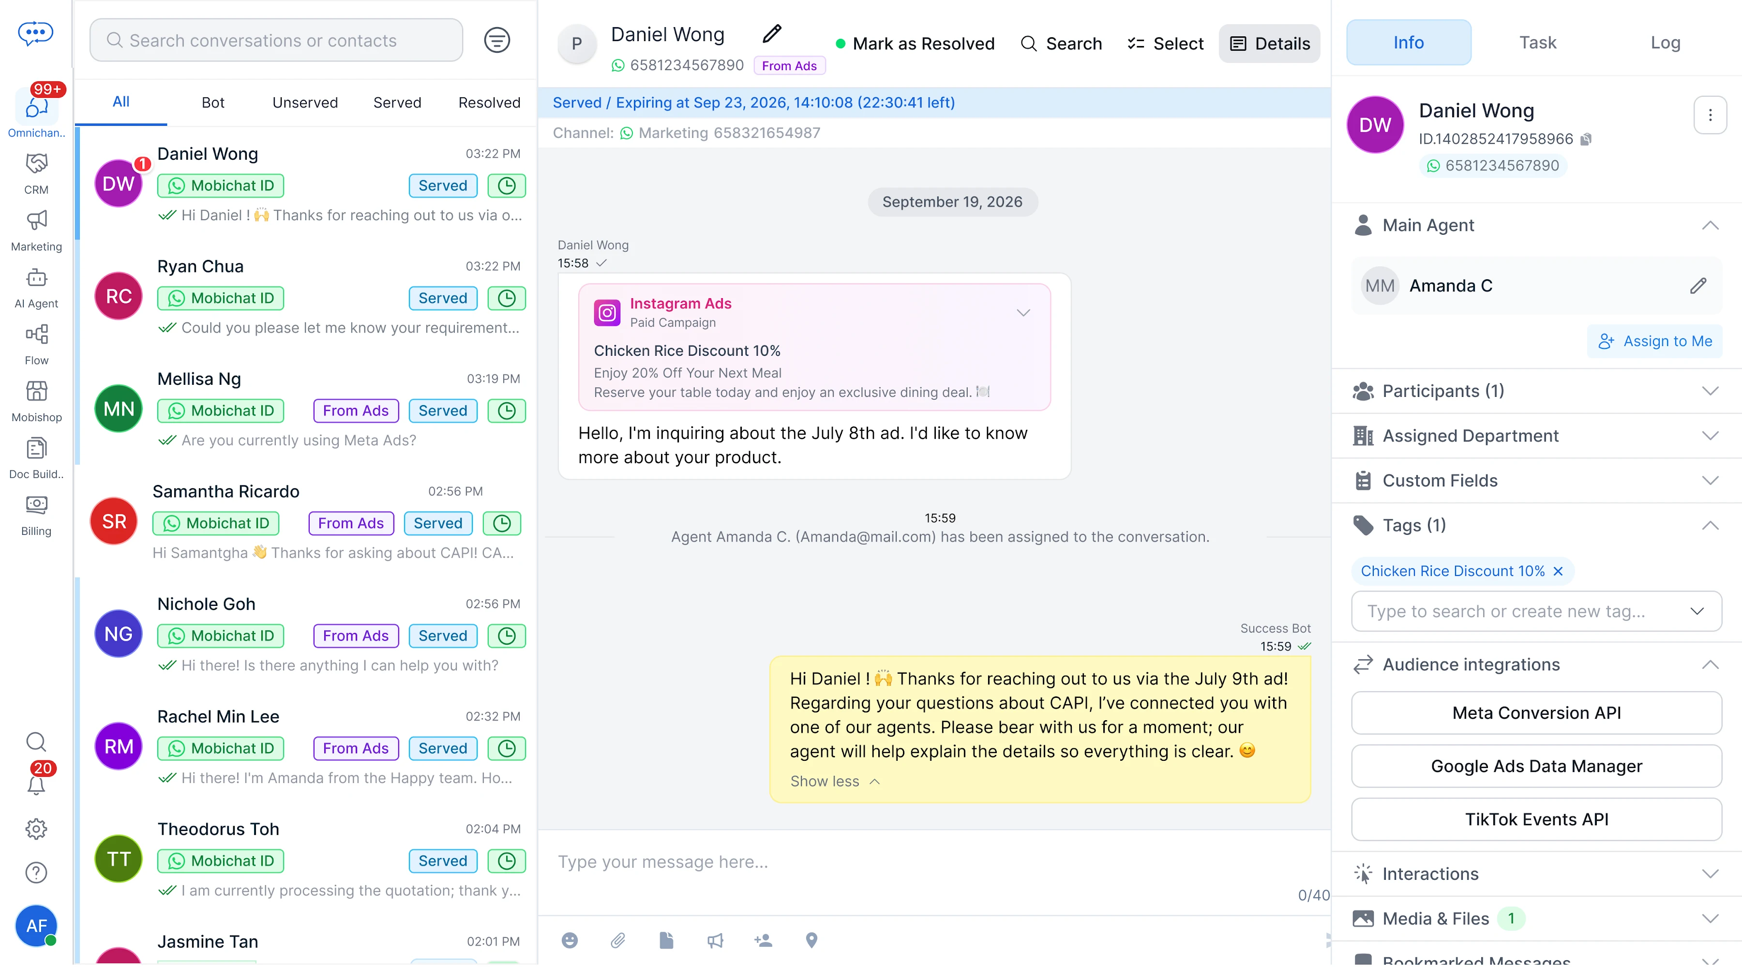The width and height of the screenshot is (1742, 967).
Task: Collapse the Audience integrations section
Action: (1710, 665)
